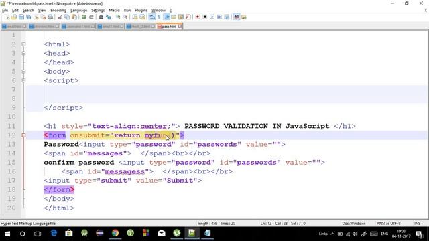Click the last toolbar plugin icon

(244, 17)
